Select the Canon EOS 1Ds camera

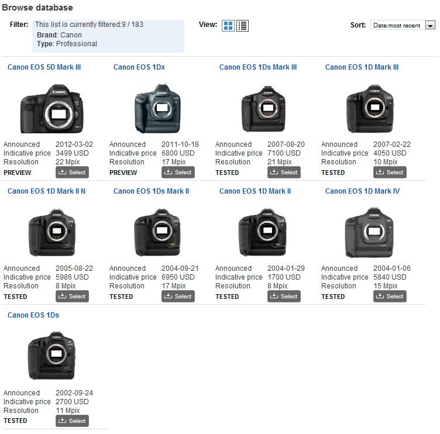[x=72, y=421]
